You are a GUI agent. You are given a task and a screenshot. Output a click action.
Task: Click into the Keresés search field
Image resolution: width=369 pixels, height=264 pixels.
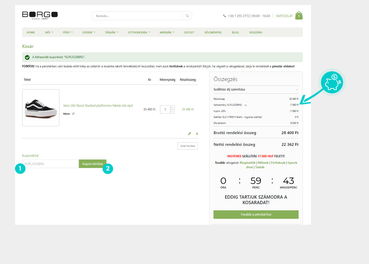coord(138,16)
